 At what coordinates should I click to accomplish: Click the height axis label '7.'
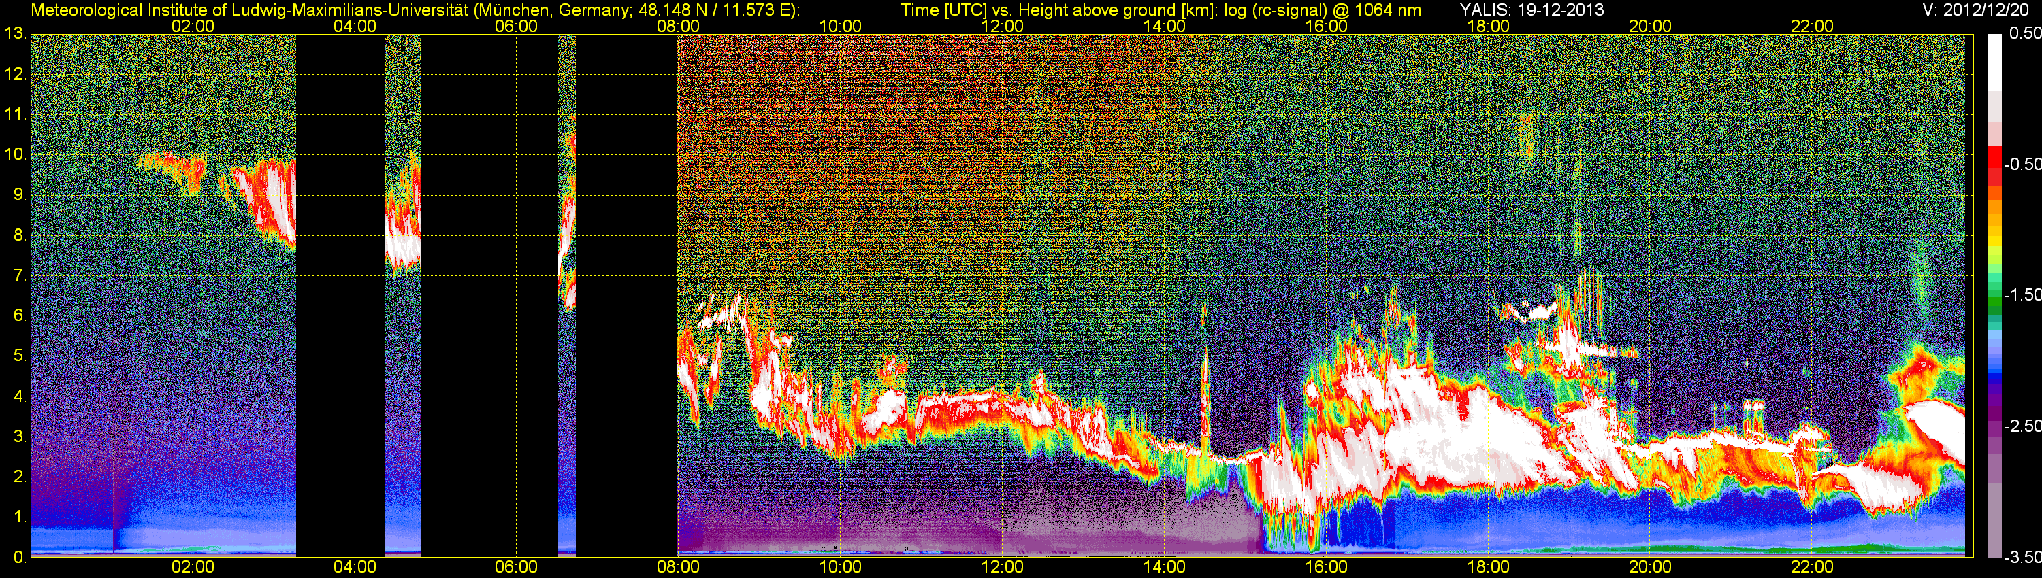pyautogui.click(x=20, y=275)
